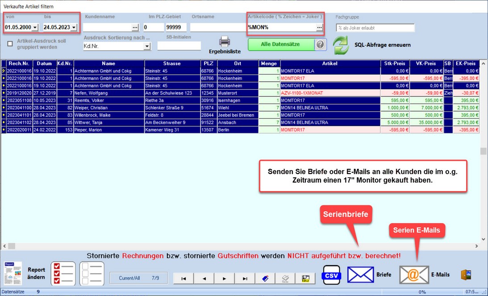488x296 pixels.
Task: Click the printer icon for Ergebnisliste
Action: point(225,42)
